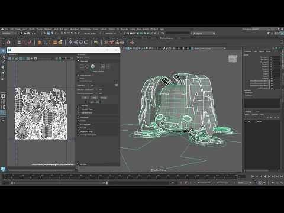
Task: Open the Windows menu
Action: [48, 29]
